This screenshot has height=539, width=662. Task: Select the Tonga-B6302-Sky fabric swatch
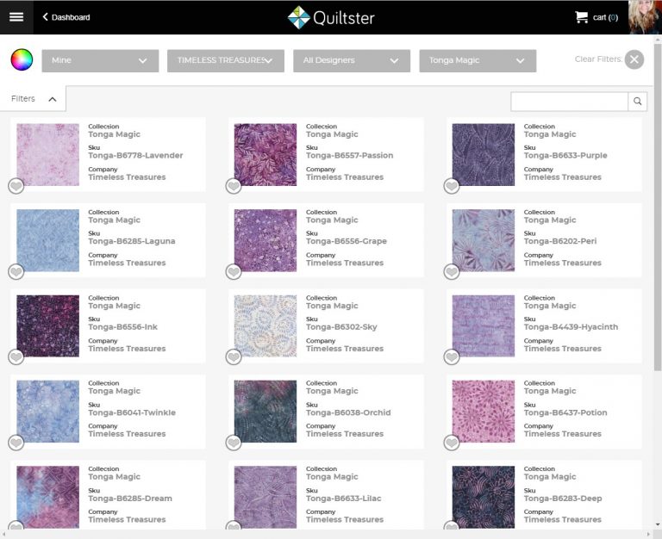pyautogui.click(x=265, y=326)
